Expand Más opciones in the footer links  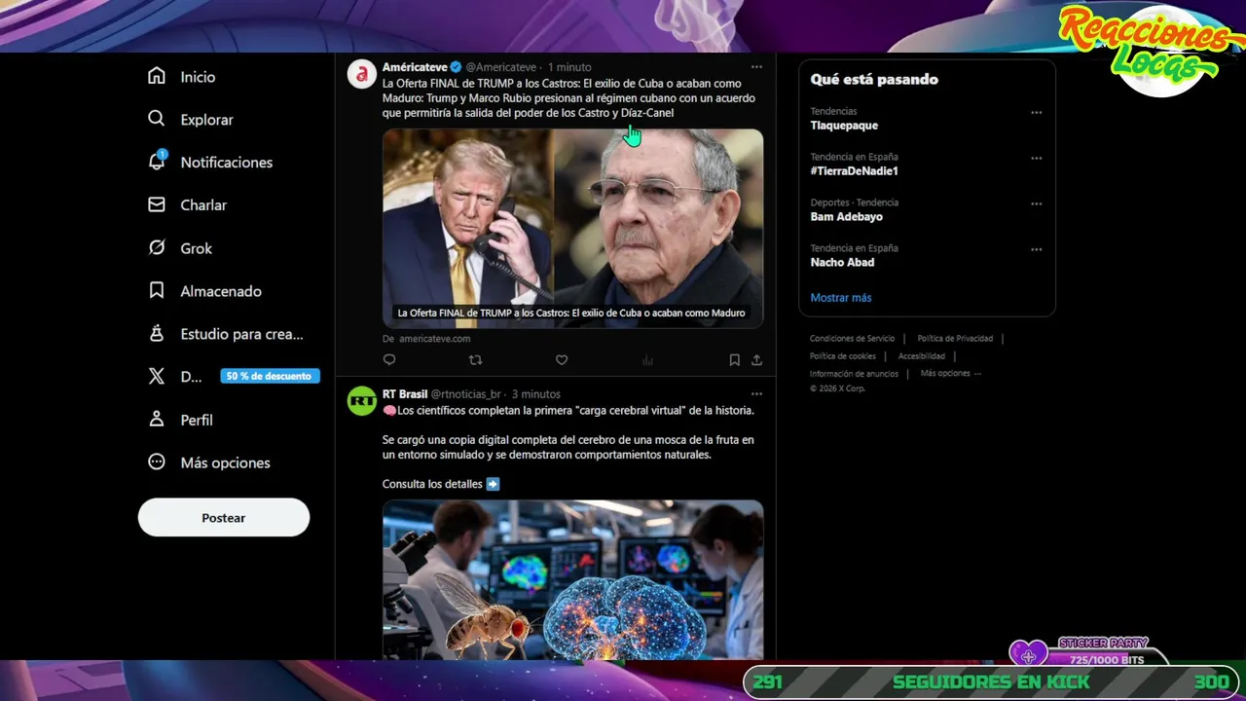click(951, 374)
